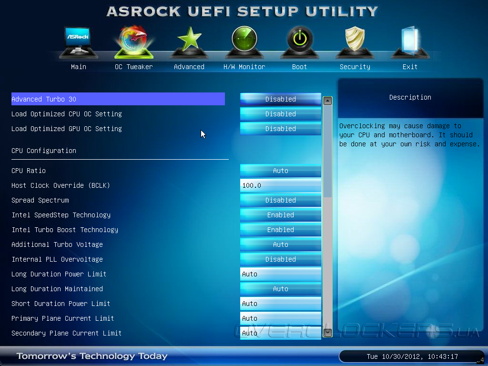This screenshot has width=488, height=366.
Task: Select the OC Tweaker speedometer icon
Action: tap(134, 42)
